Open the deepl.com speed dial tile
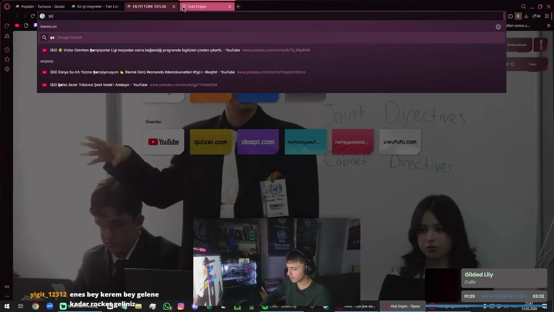This screenshot has height=312, width=554. [x=258, y=142]
